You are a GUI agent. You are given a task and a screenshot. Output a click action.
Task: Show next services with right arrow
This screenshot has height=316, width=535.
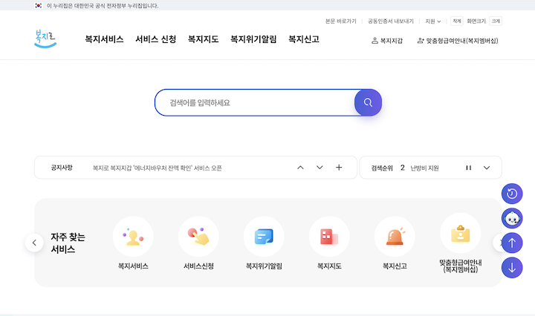(497, 243)
